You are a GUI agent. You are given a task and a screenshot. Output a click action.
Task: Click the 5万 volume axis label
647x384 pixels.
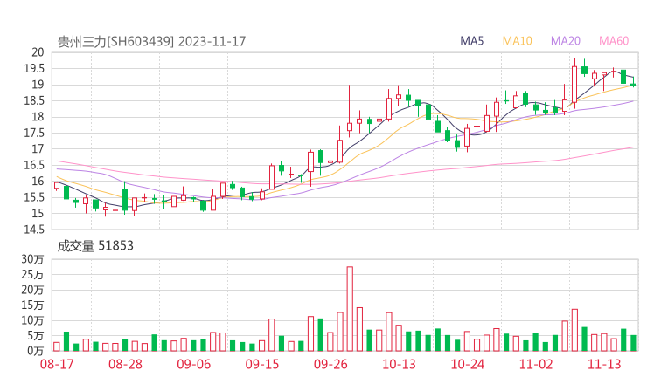(36, 336)
